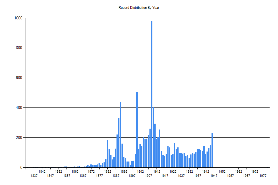The height and width of the screenshot is (185, 278).
Task: Click the x-axis label 1942
Action: coord(206,171)
